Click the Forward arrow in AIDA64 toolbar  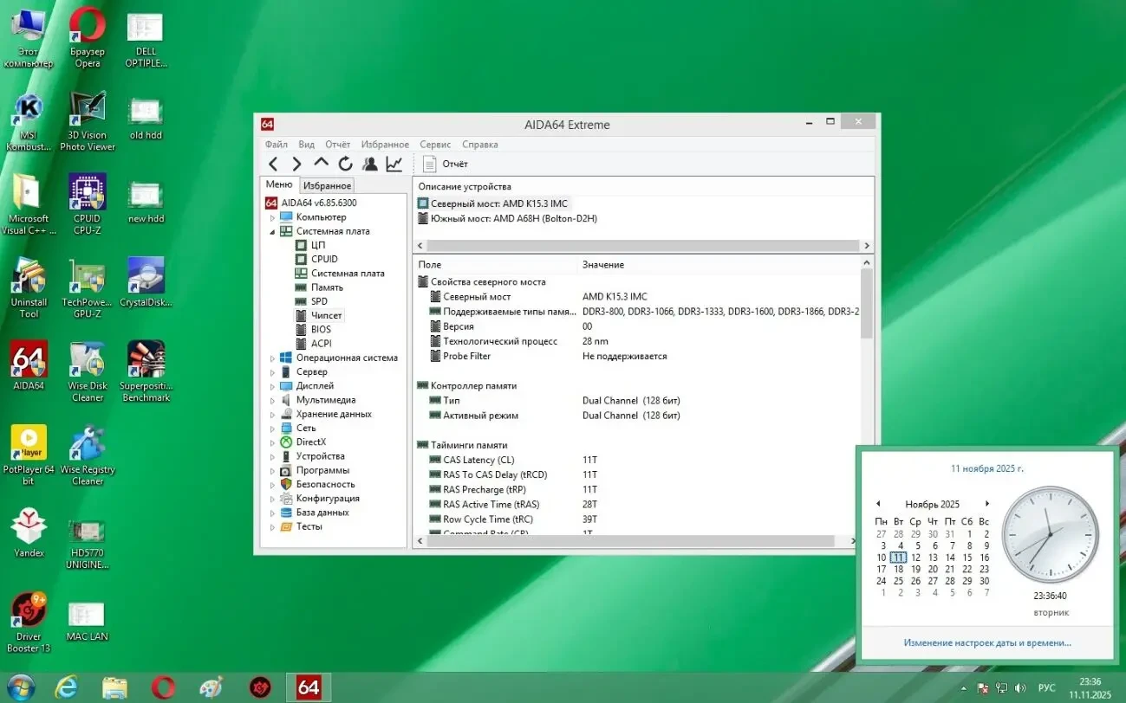coord(296,164)
